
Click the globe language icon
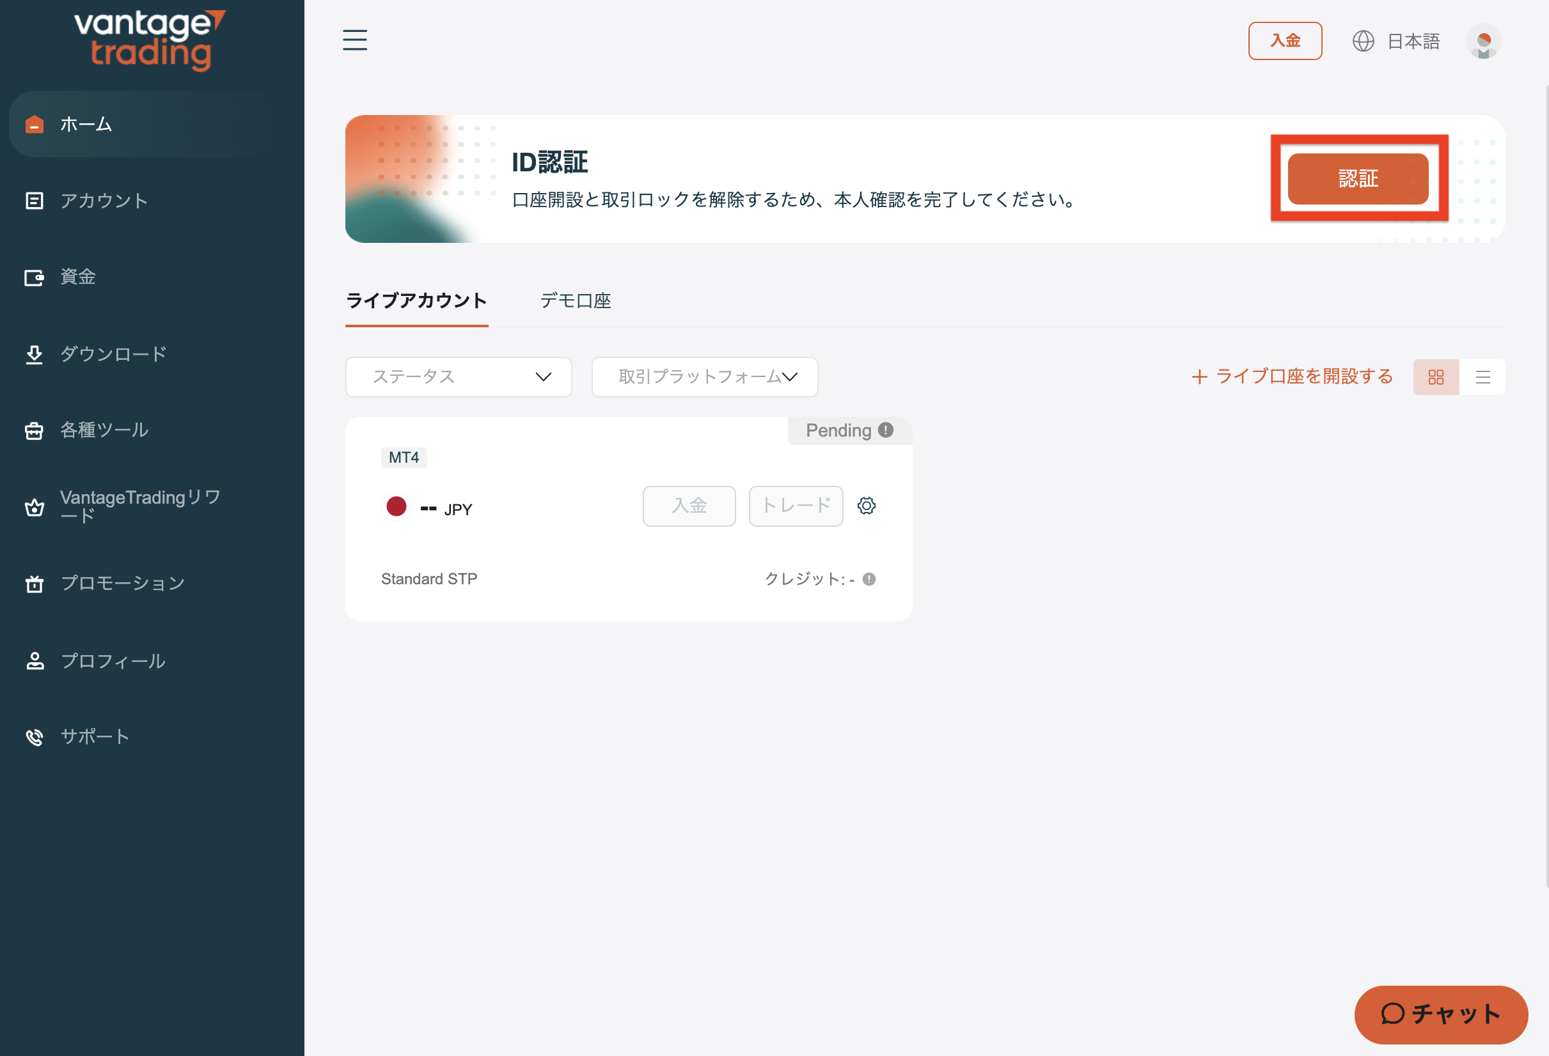pyautogui.click(x=1363, y=41)
